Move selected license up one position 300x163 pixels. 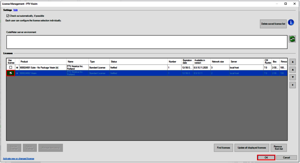pyautogui.click(x=293, y=69)
